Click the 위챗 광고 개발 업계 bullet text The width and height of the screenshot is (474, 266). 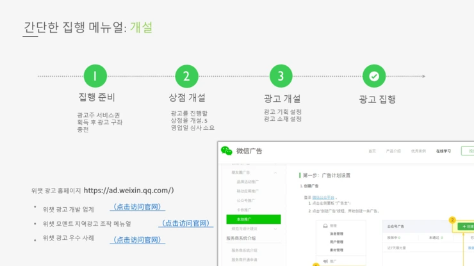(69, 210)
